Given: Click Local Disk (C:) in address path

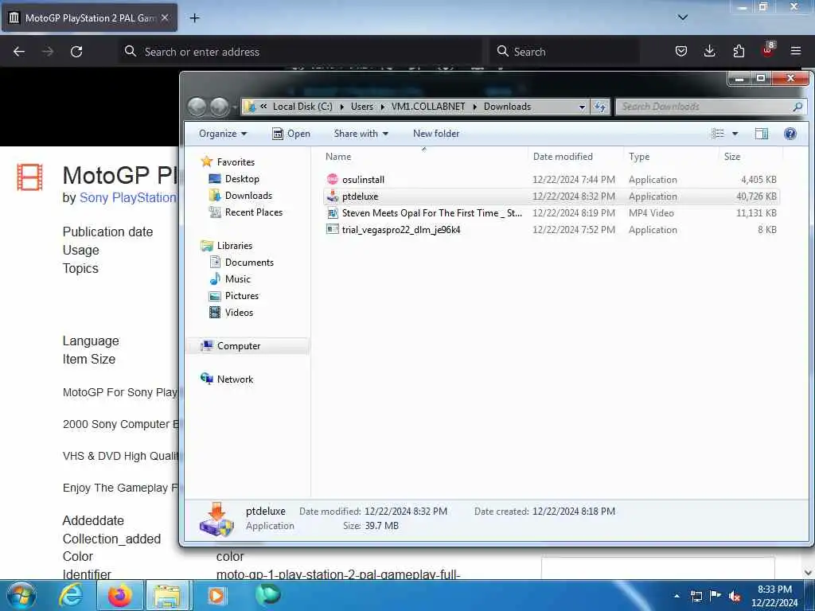Looking at the screenshot, I should (x=302, y=107).
